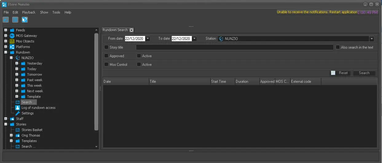The height and width of the screenshot is (163, 382).
Task: Click the NUNZIO station icon in tree
Action: click(18, 58)
